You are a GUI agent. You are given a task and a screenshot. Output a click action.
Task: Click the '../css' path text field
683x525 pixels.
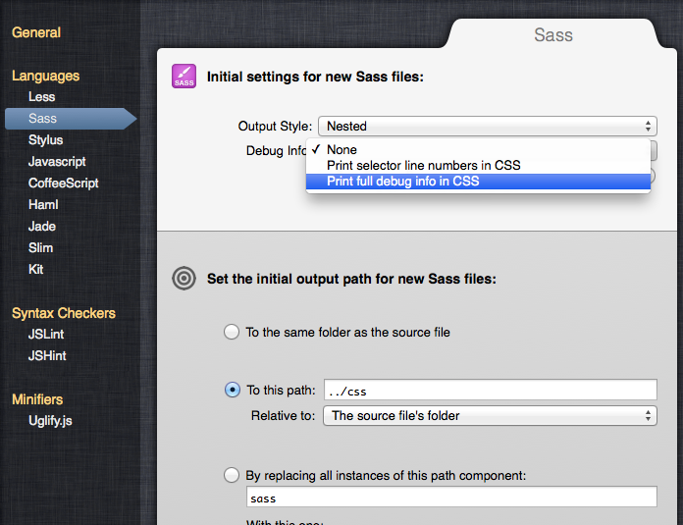click(489, 391)
